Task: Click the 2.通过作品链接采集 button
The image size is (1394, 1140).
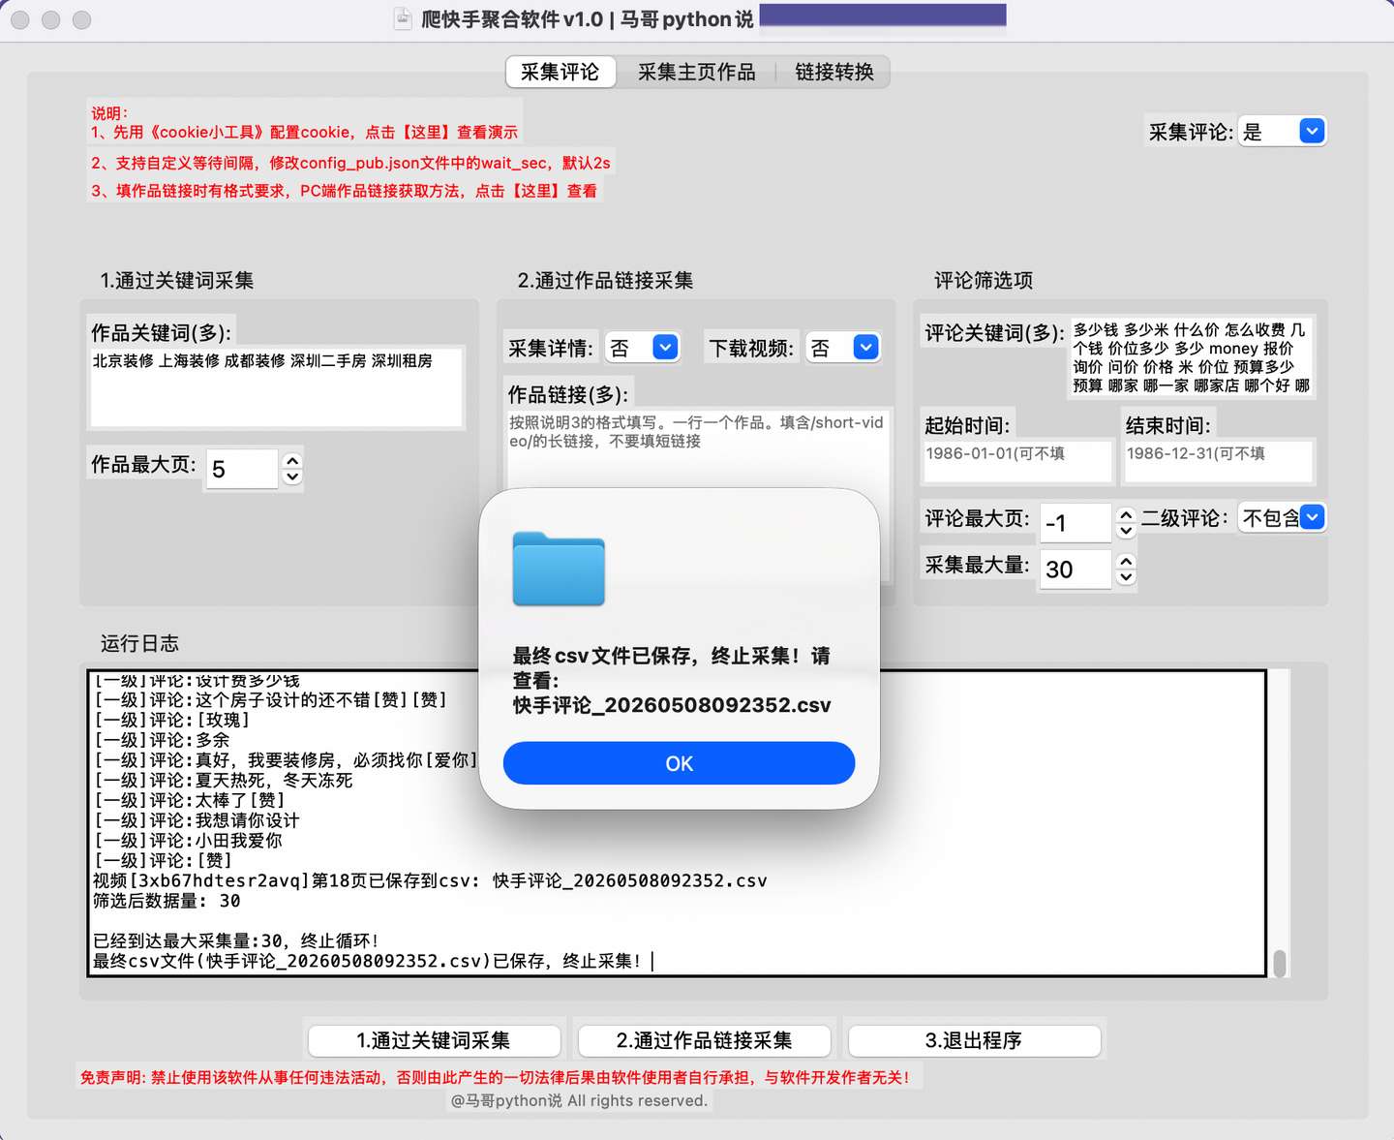Action: (704, 1040)
